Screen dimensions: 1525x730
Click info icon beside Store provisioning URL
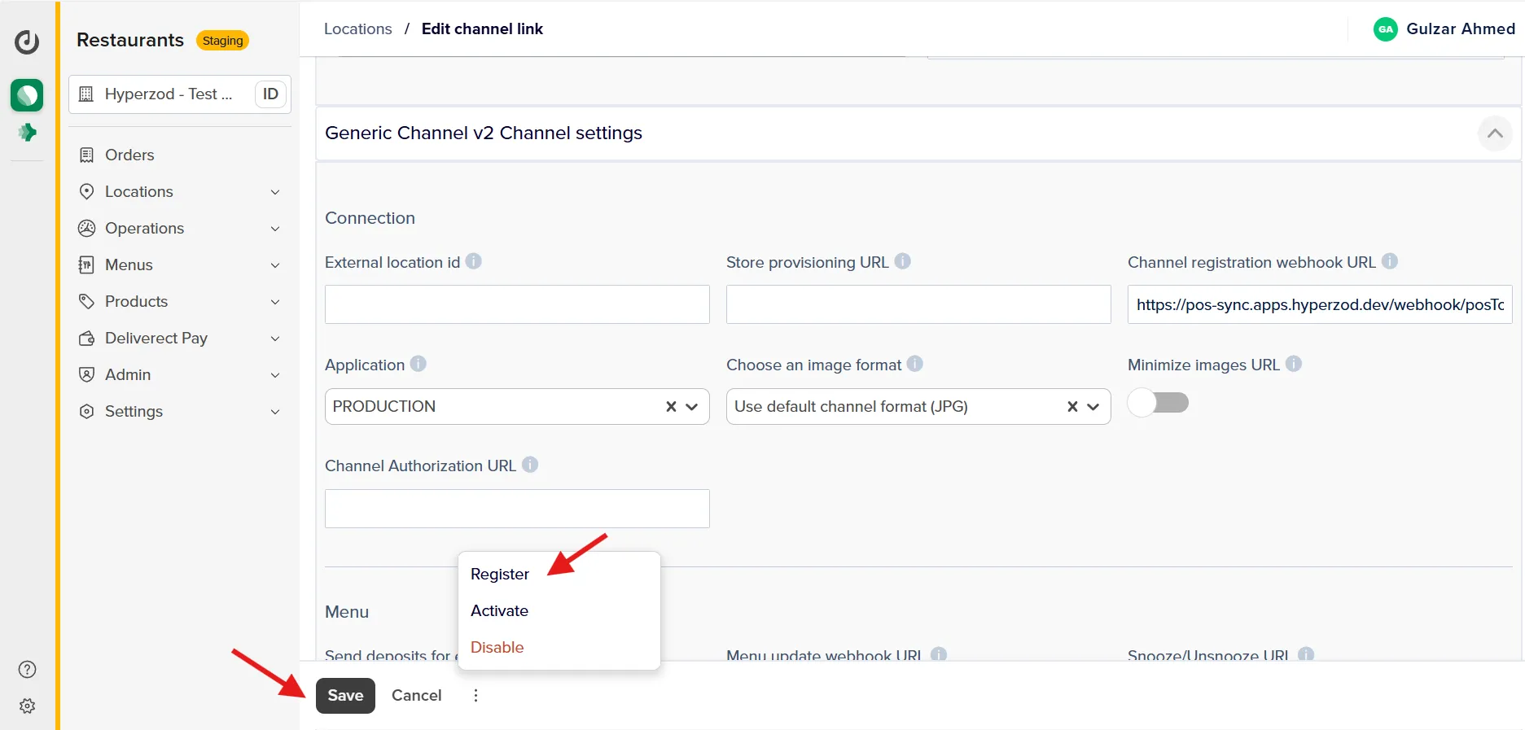[x=902, y=261]
